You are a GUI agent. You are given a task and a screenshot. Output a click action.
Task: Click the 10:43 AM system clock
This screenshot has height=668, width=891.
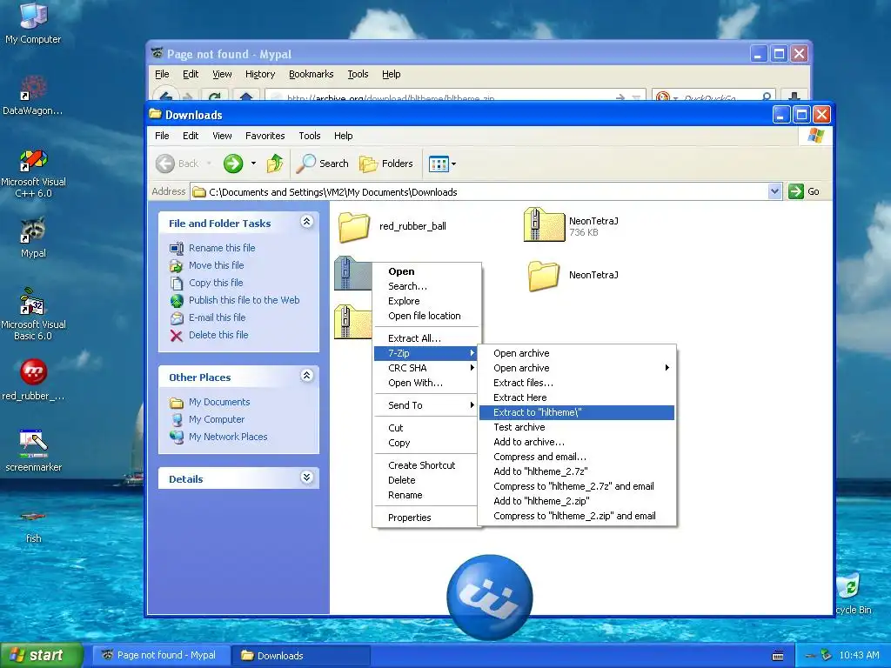pos(859,655)
